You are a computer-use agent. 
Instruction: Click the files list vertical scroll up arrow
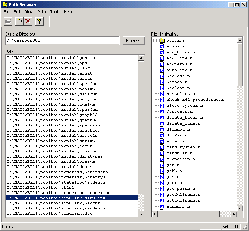(x=240, y=40)
